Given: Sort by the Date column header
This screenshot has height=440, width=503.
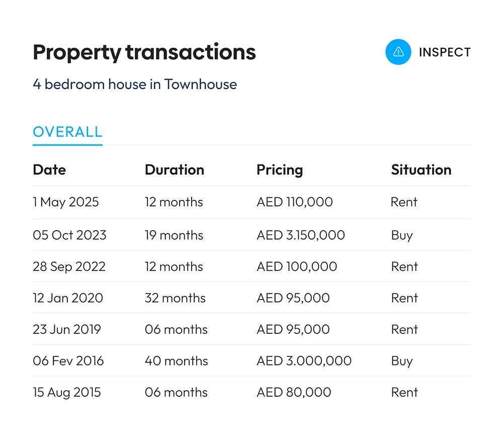Looking at the screenshot, I should [x=49, y=170].
